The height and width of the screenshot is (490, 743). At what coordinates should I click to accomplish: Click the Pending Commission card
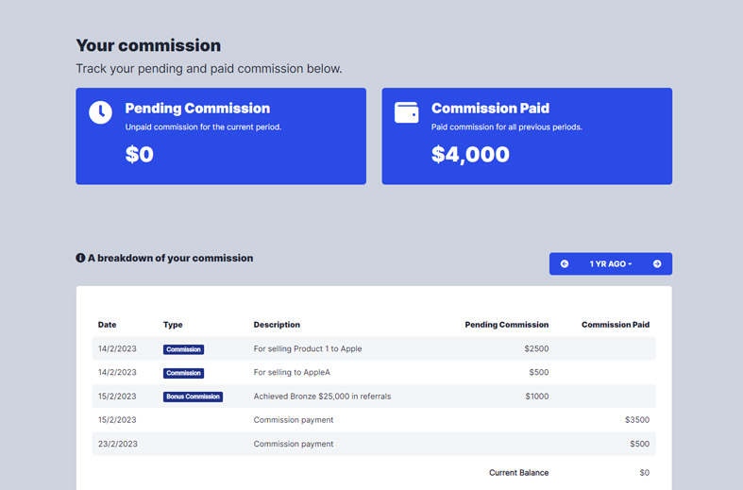(221, 136)
